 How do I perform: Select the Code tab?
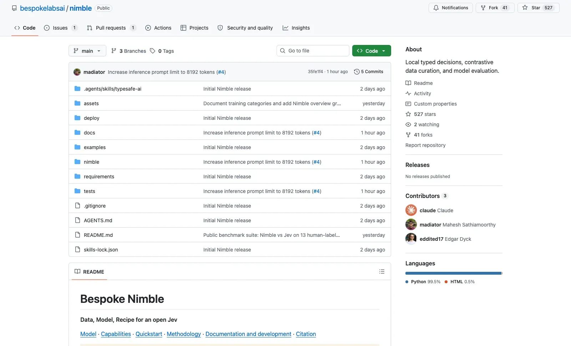(x=25, y=28)
